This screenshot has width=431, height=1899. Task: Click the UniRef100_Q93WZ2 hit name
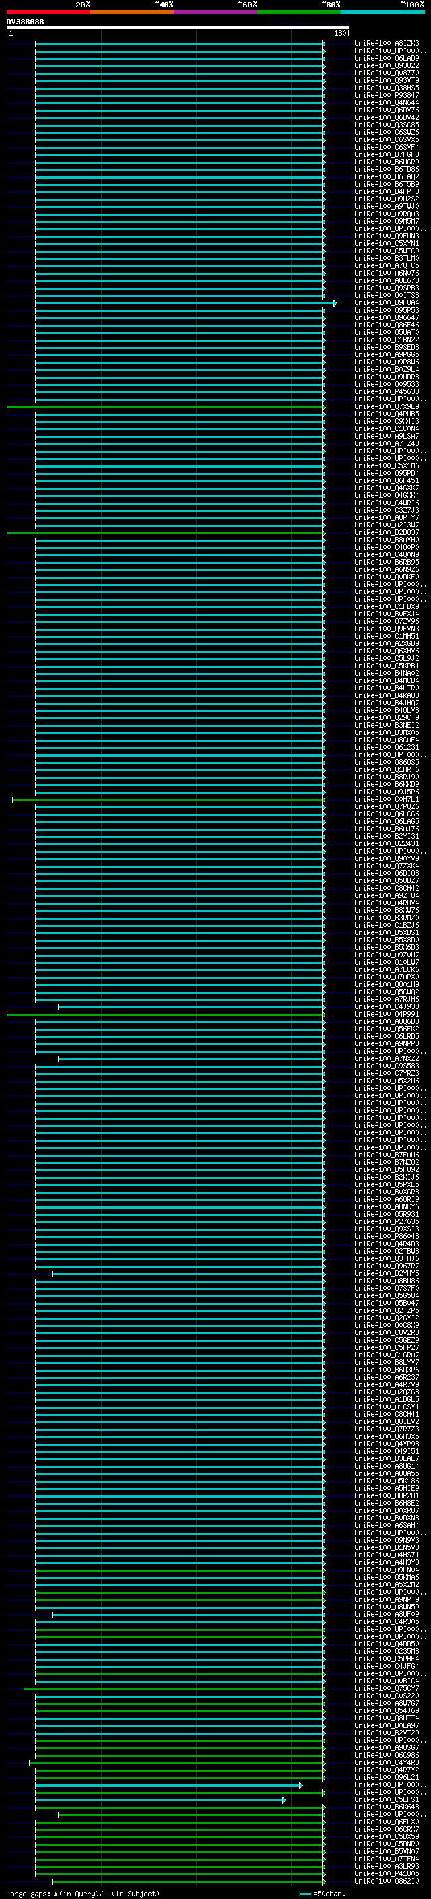(387, 65)
